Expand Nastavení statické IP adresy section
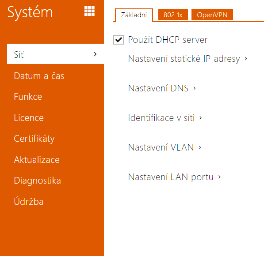 click(187, 59)
